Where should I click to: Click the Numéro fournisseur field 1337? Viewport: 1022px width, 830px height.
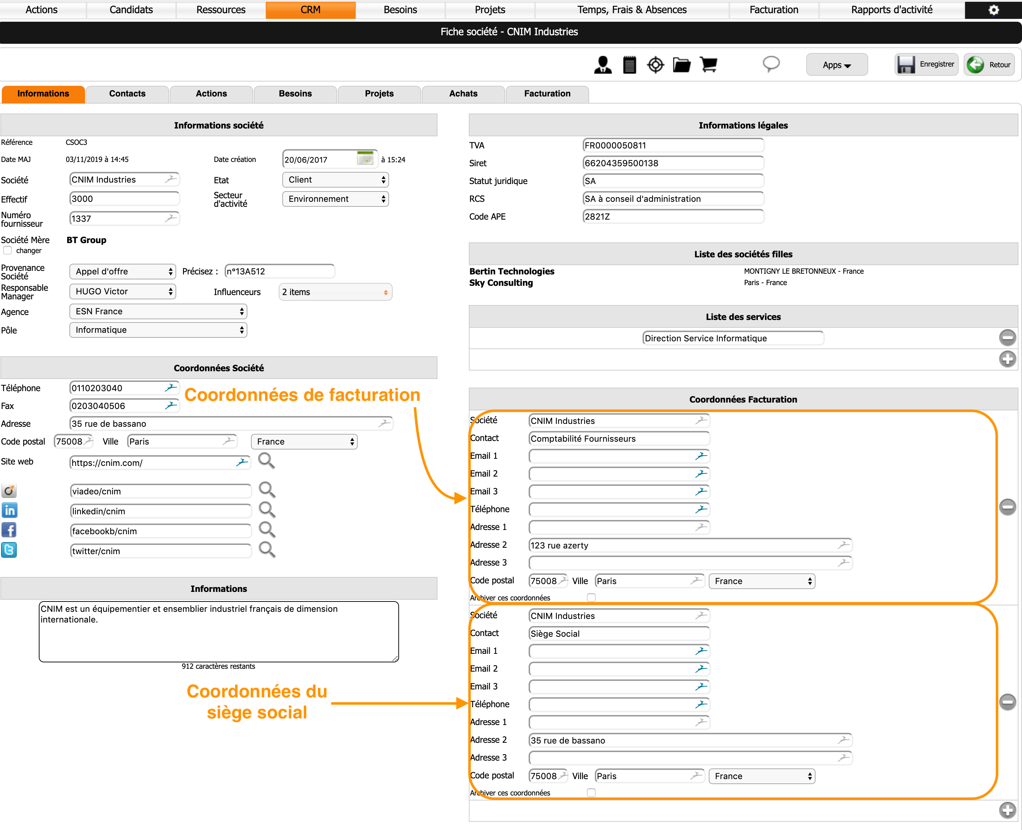point(124,219)
